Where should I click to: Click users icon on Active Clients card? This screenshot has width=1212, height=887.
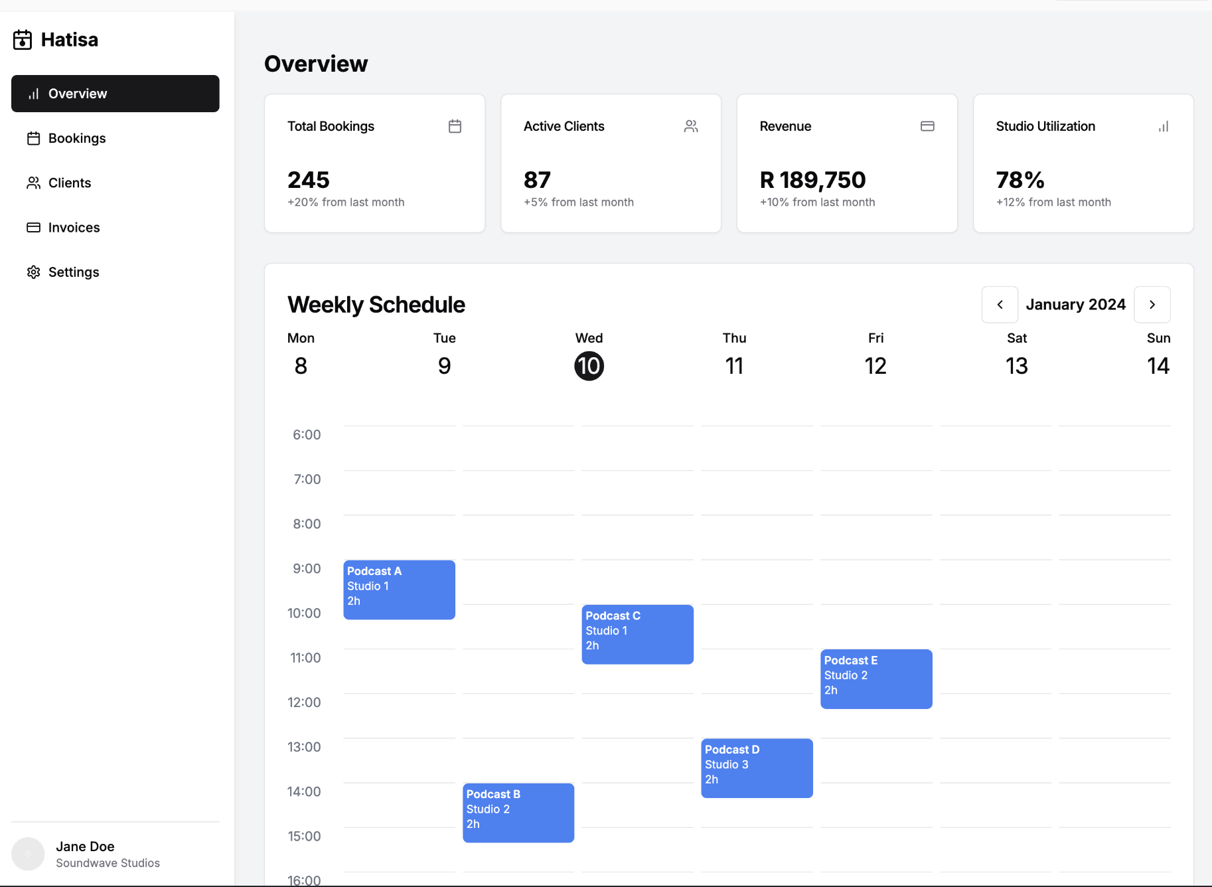[x=691, y=126]
